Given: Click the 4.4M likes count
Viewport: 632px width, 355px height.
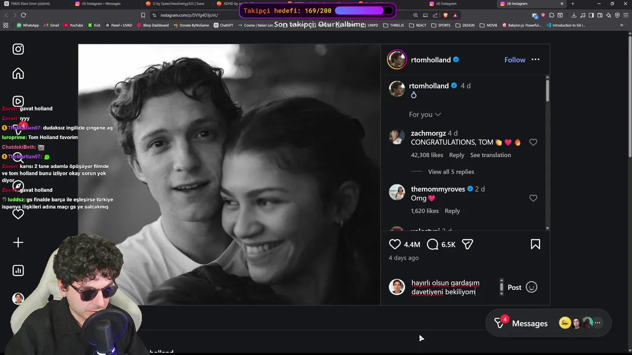Looking at the screenshot, I should [x=412, y=244].
